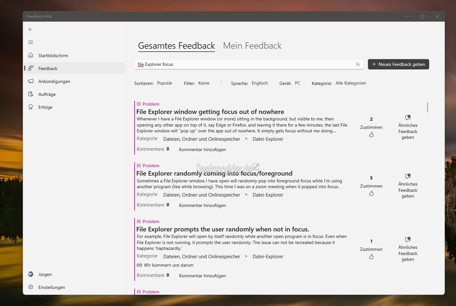This screenshot has height=306, width=456.
Task: Click the Jürgen profile avatar
Action: [x=31, y=274]
